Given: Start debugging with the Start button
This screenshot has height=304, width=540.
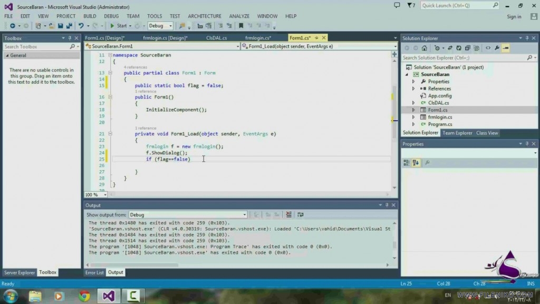Looking at the screenshot, I should coord(118,26).
